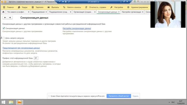Open the Администрирование section
This screenshot has width=187, height=105.
(x=138, y=7)
